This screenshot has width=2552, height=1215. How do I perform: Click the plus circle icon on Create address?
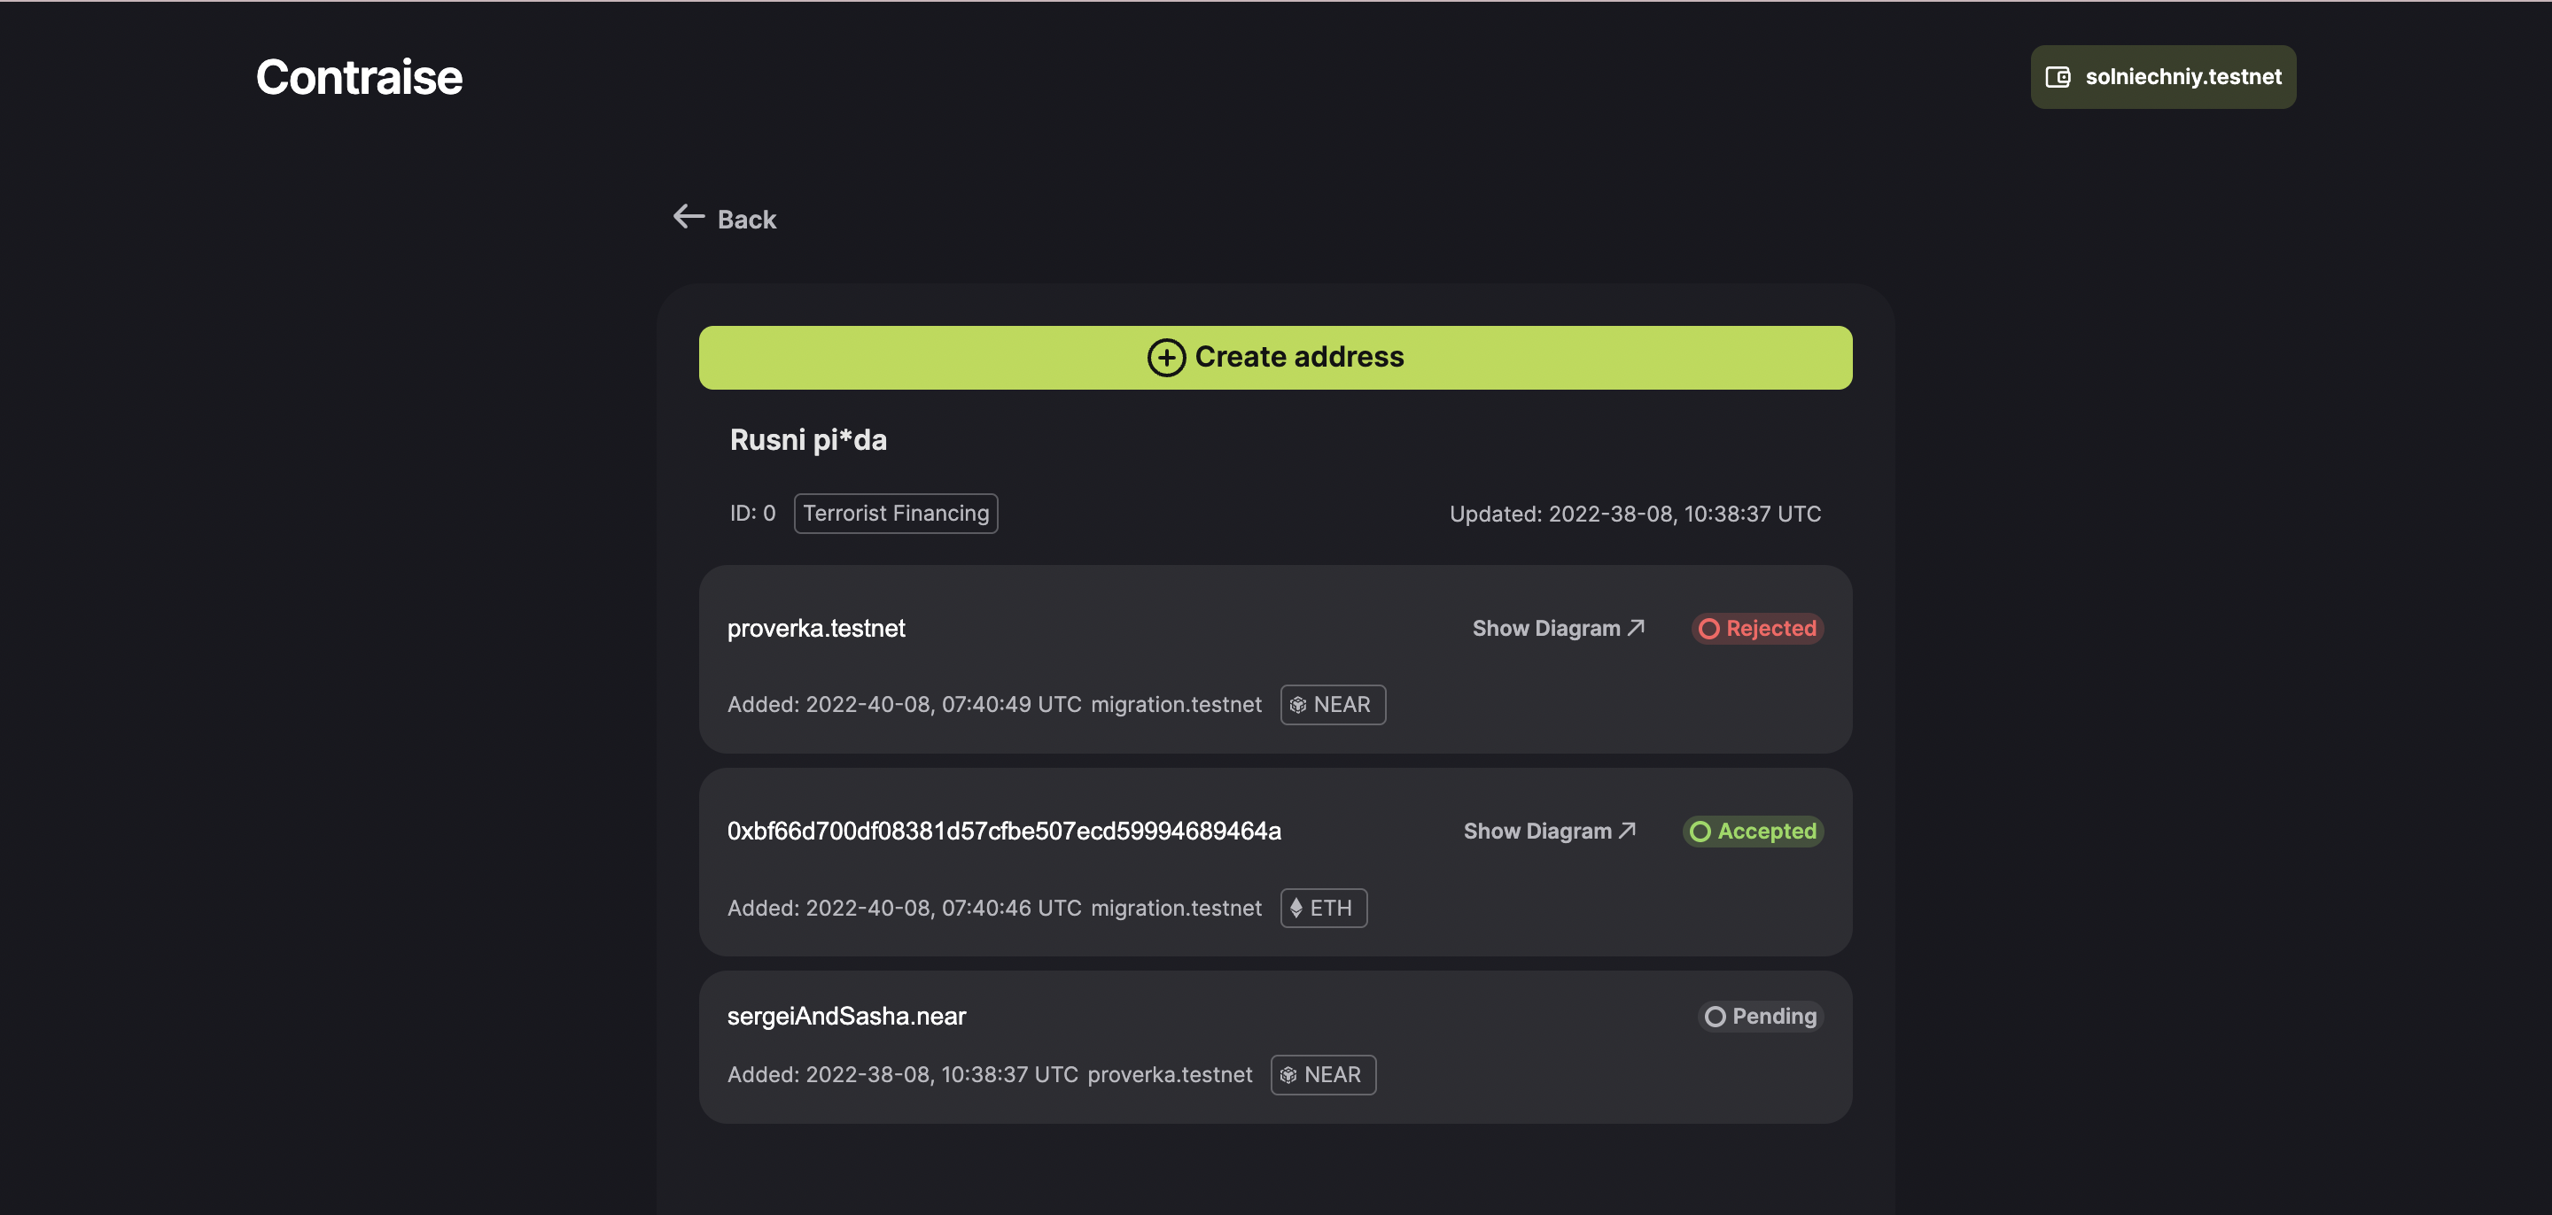(x=1166, y=358)
